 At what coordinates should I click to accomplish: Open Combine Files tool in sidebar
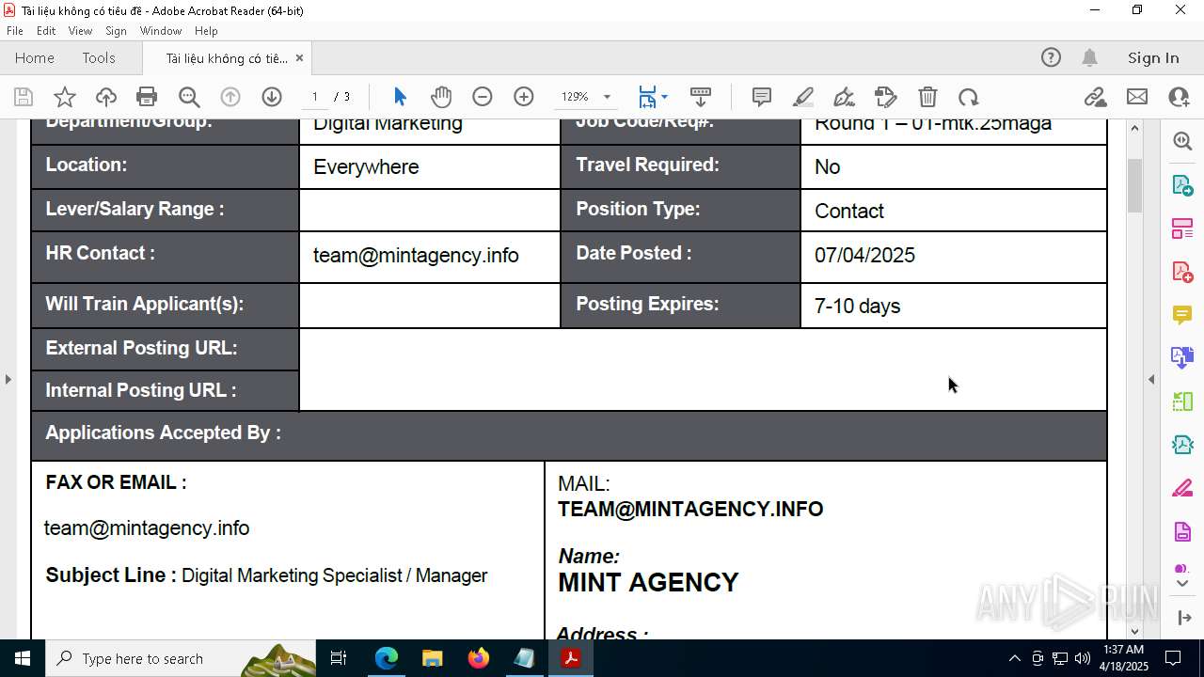coord(1182,357)
